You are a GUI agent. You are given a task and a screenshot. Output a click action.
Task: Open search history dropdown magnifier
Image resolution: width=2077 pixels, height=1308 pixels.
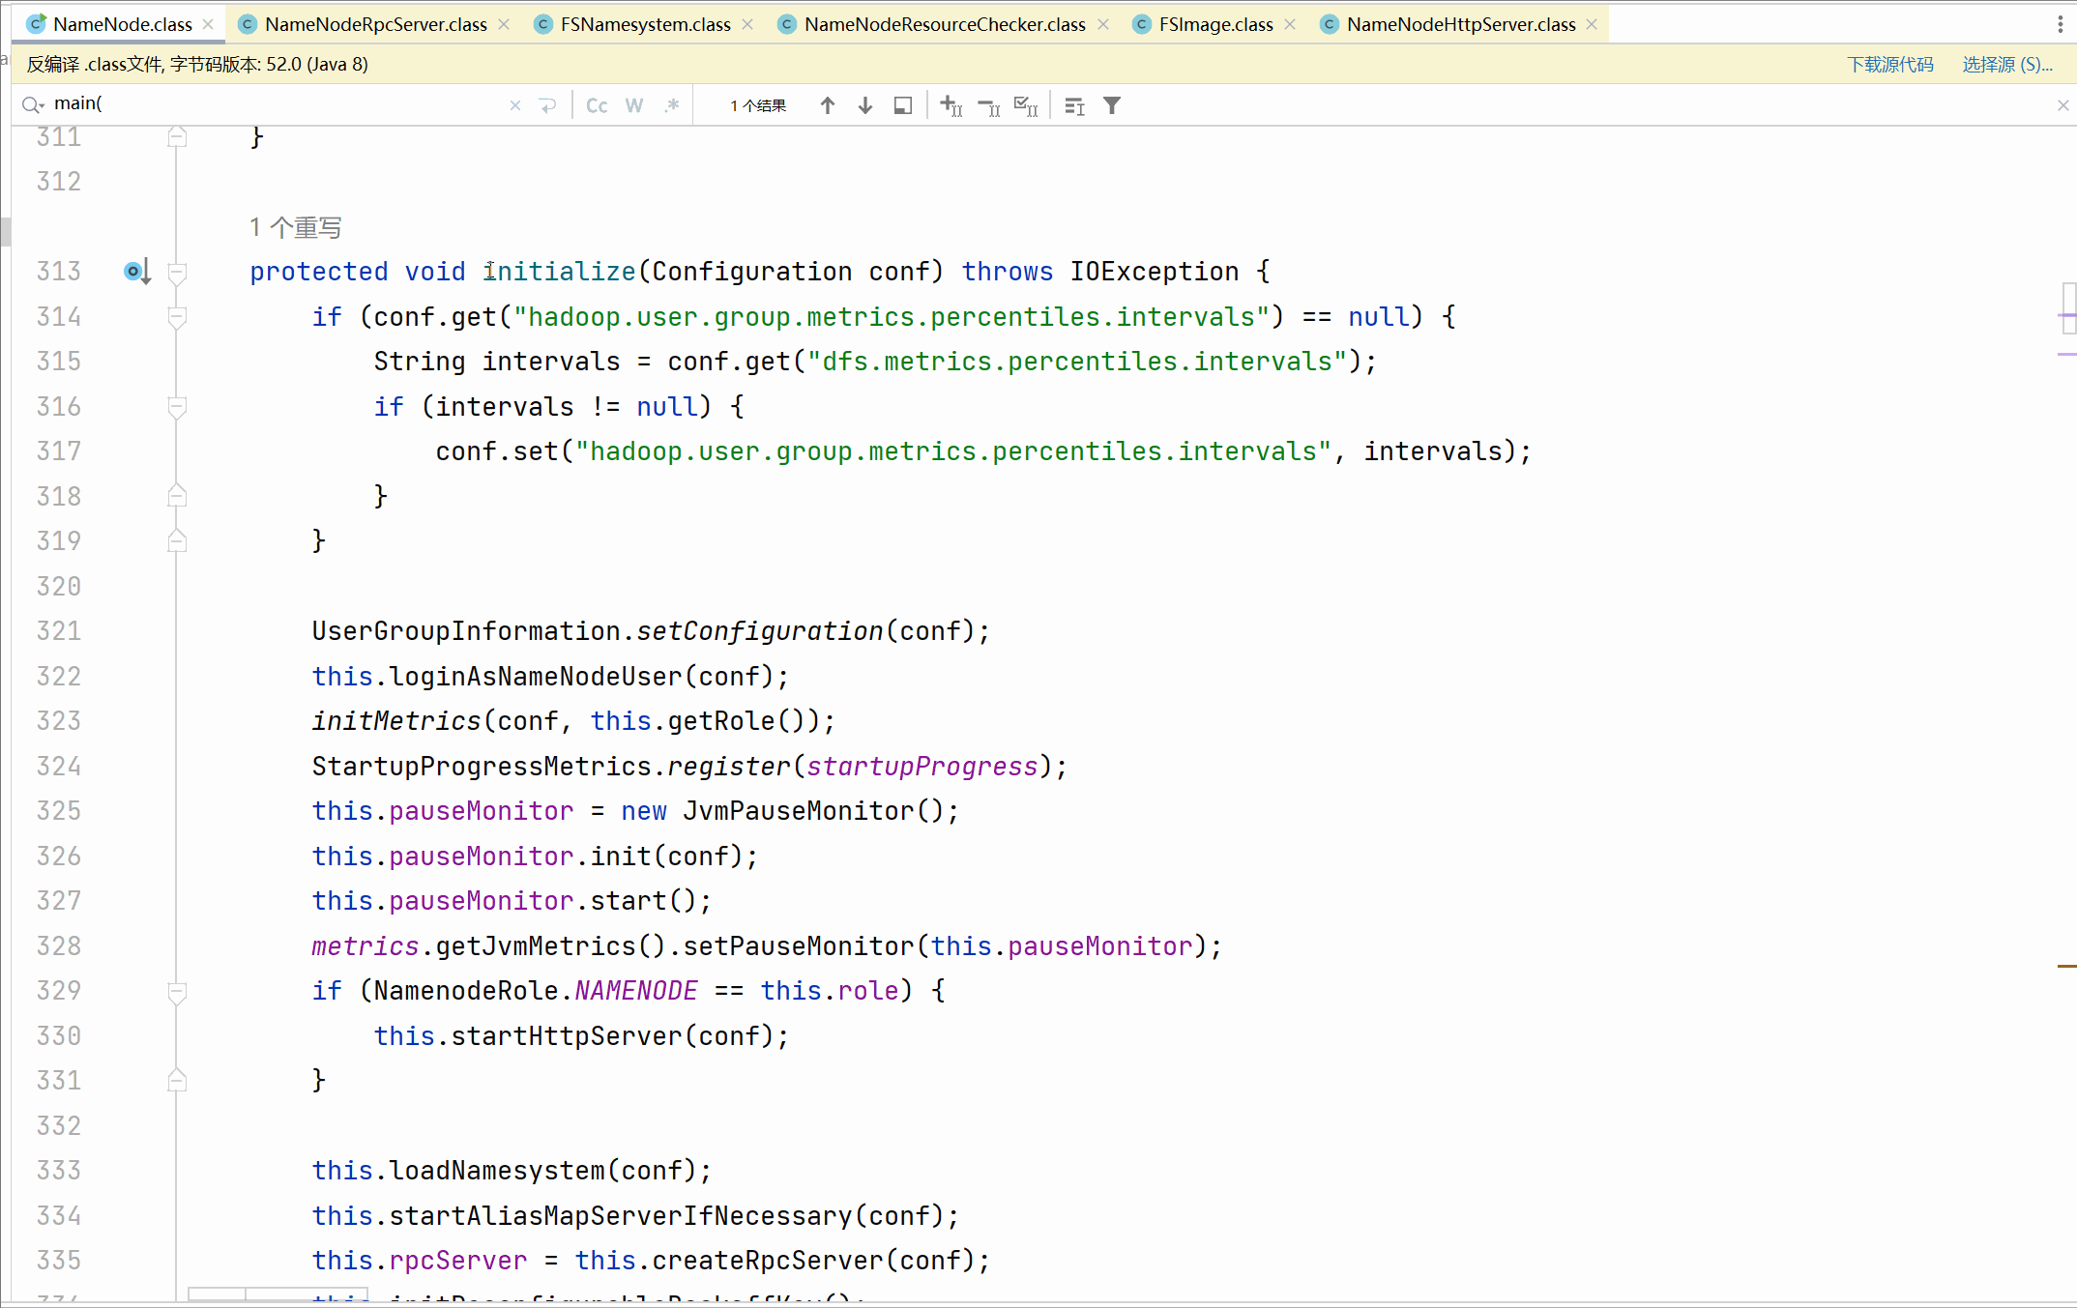pos(33,104)
